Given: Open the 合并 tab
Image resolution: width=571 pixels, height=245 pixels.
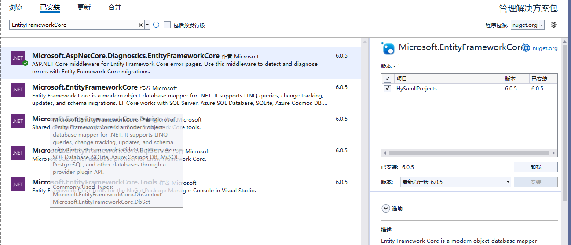Looking at the screenshot, I should (115, 7).
